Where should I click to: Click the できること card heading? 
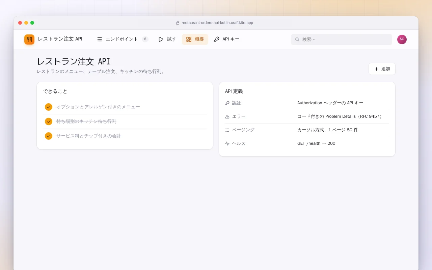tap(55, 91)
